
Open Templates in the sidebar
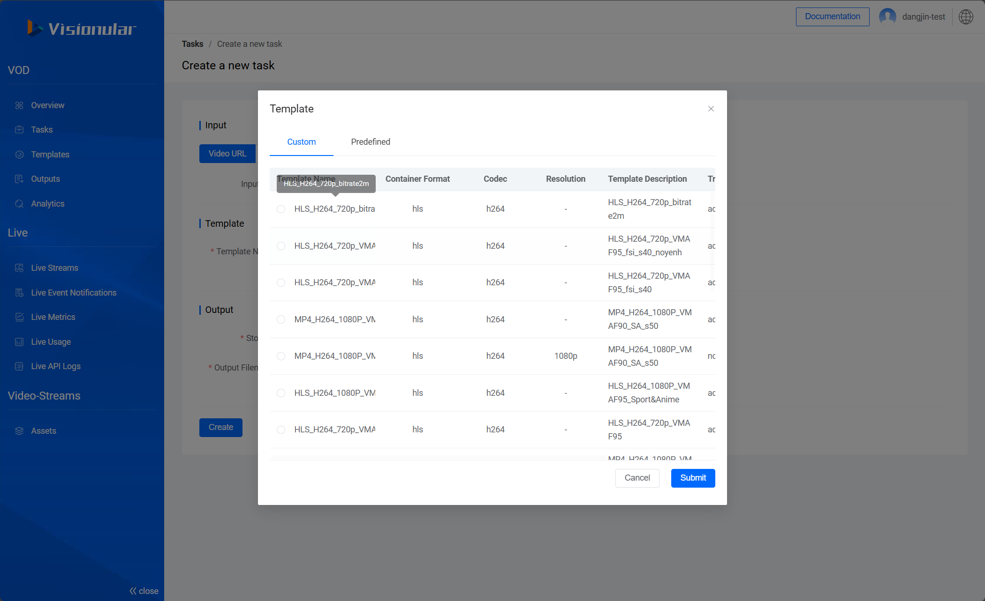coord(50,155)
